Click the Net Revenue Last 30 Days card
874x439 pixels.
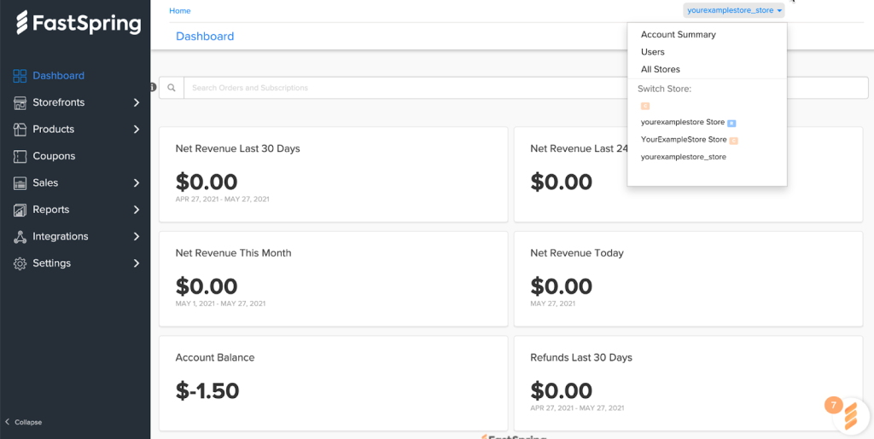(x=334, y=174)
